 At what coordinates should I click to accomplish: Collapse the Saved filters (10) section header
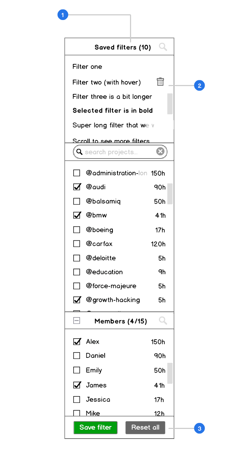(122, 47)
